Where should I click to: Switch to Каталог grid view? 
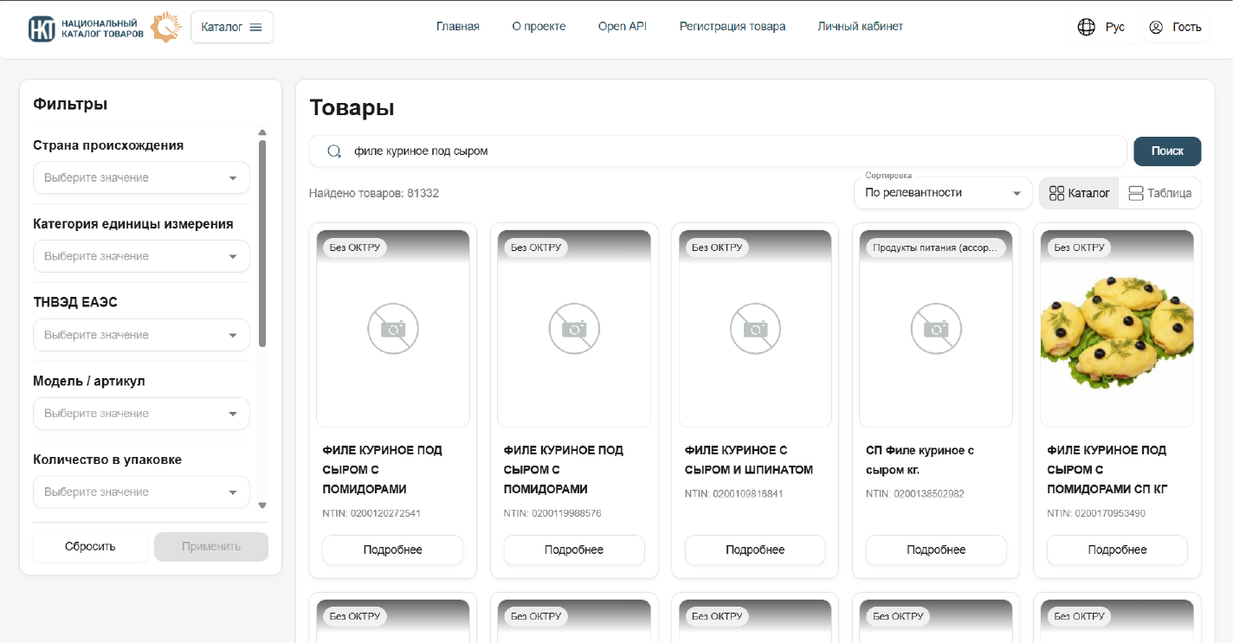click(x=1079, y=193)
